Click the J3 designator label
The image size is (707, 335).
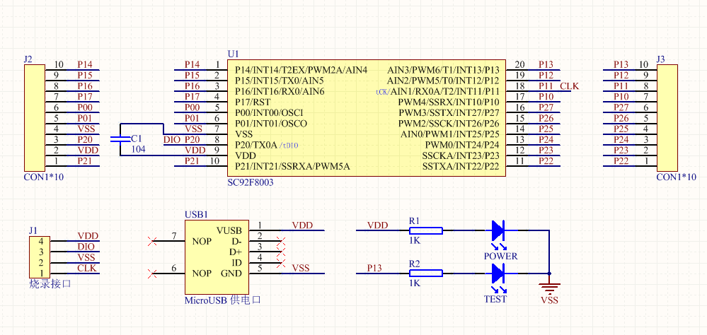click(660, 59)
